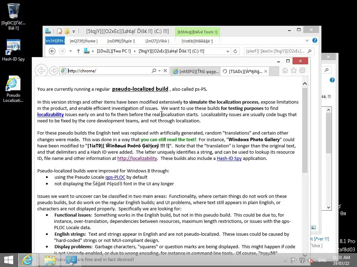
Task: Click File Explorer back arrow
Action: [52, 51]
